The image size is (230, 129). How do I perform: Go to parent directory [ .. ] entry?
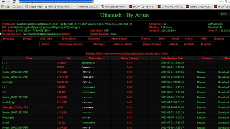[x=5, y=67]
